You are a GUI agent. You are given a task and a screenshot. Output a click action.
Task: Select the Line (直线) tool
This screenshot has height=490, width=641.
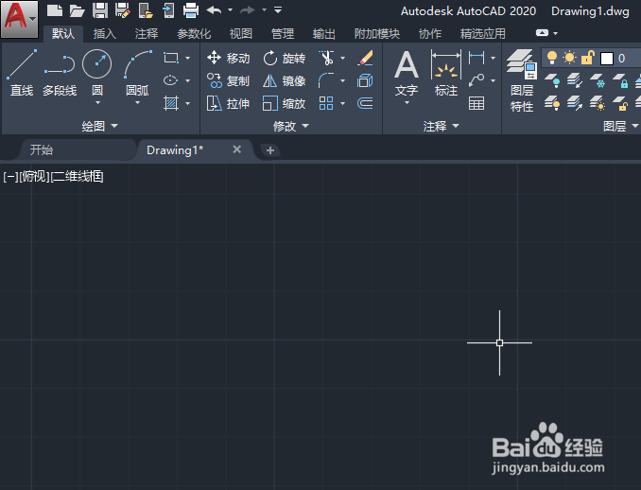(21, 73)
